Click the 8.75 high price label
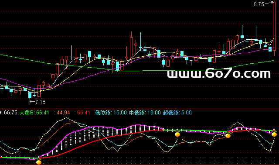This screenshot has width=279, height=165. click(259, 4)
